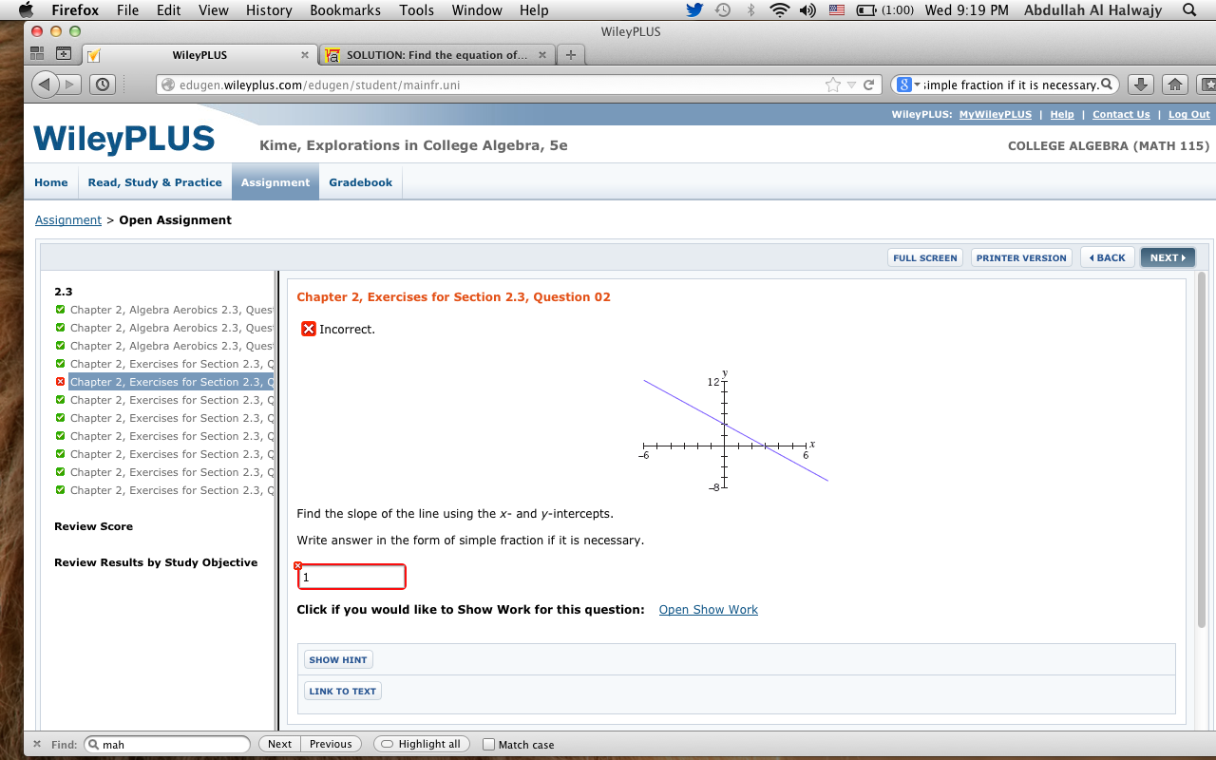Go to Read, Study & Practice tab
Image resolution: width=1216 pixels, height=760 pixels.
(155, 182)
